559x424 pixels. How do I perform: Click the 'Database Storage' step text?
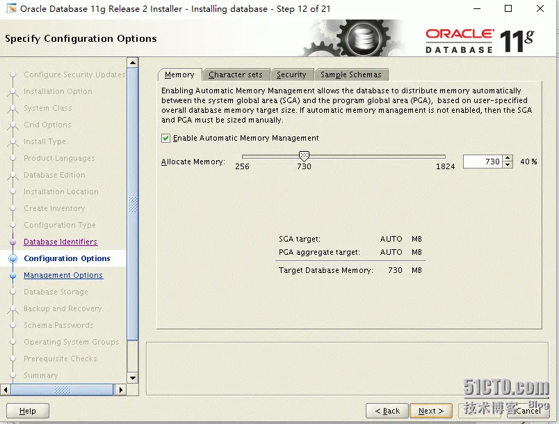click(56, 292)
